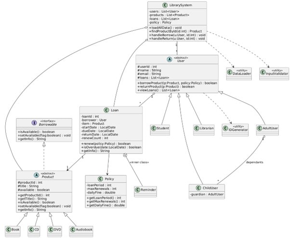This screenshot has width=290, height=238.
Task: Select the '-users : List<User>' attribute
Action: (164, 12)
